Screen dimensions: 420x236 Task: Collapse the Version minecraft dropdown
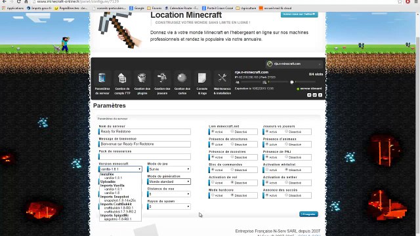(120, 169)
